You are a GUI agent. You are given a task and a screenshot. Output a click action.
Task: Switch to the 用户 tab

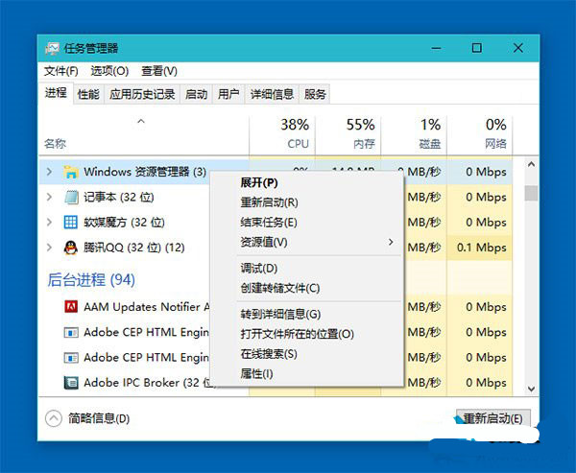pos(228,94)
